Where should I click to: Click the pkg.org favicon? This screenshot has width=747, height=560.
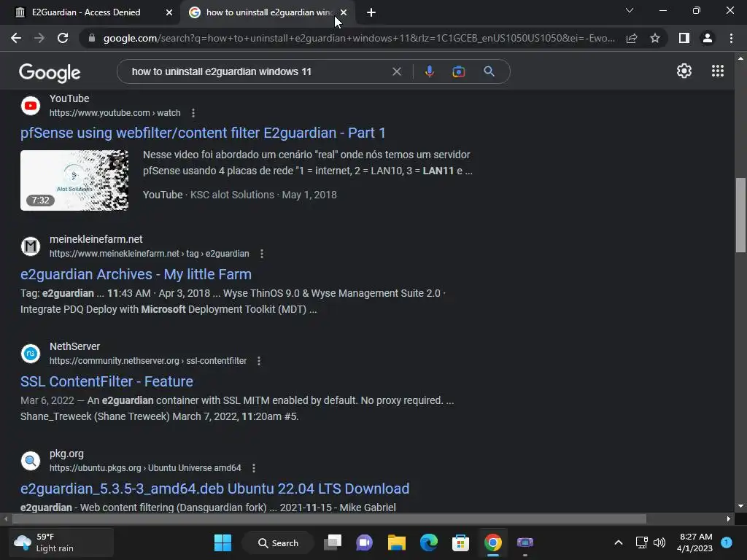(31, 461)
